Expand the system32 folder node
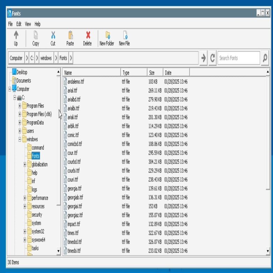 pos(25,231)
